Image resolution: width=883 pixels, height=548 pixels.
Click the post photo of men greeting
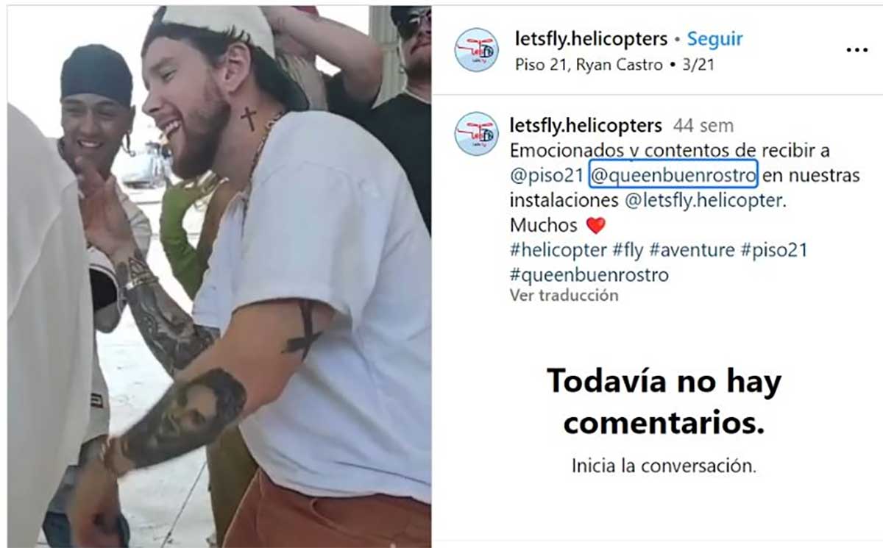219,277
